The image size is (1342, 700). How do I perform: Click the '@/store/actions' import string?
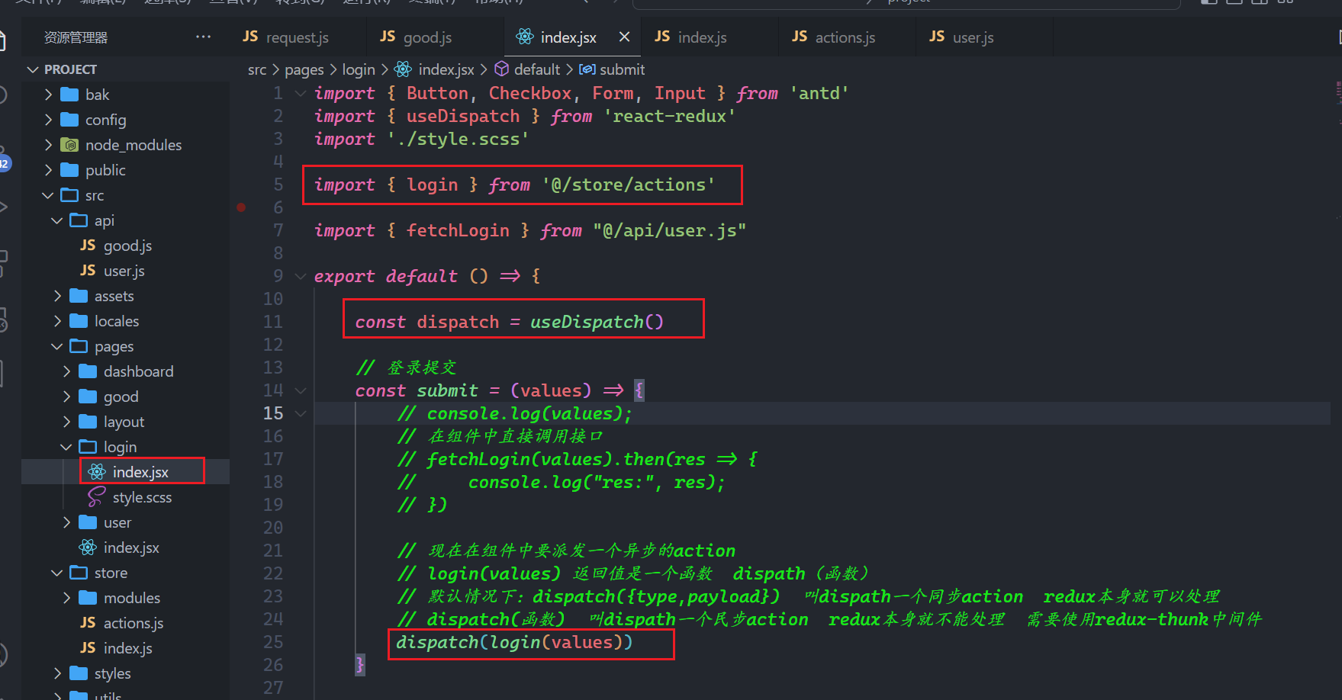point(629,185)
